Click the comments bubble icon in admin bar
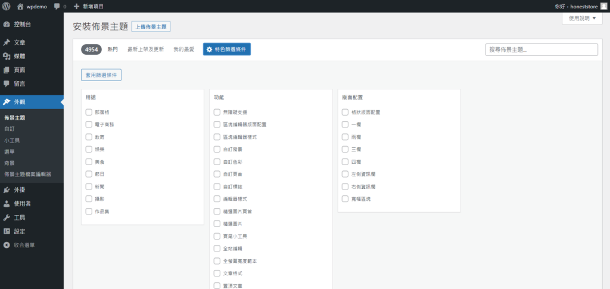This screenshot has height=289, width=610. point(57,6)
